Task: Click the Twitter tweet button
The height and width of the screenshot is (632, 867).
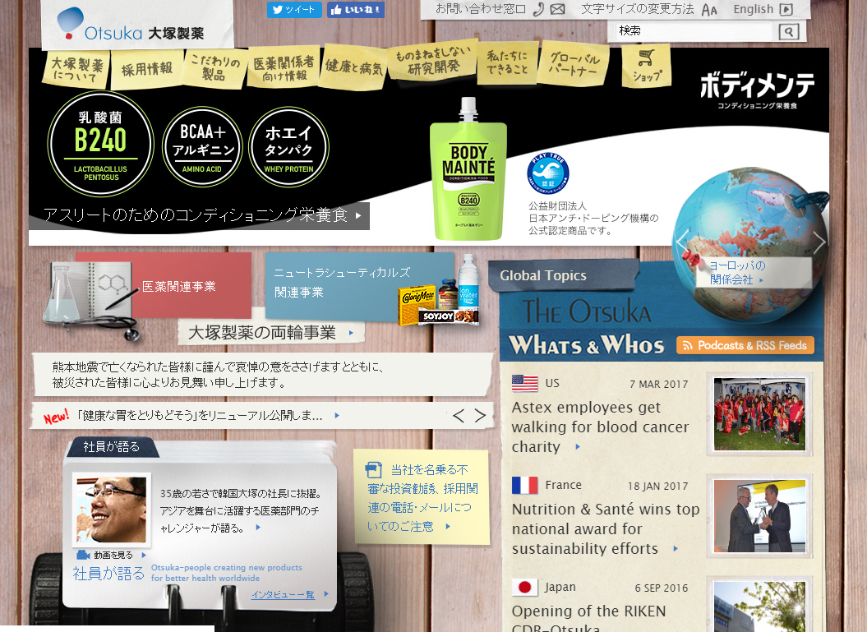Action: pos(294,9)
